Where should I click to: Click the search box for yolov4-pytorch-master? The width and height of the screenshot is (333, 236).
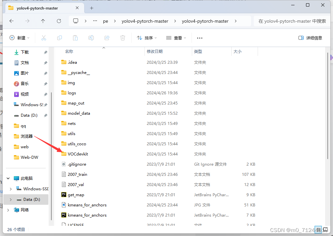292,21
